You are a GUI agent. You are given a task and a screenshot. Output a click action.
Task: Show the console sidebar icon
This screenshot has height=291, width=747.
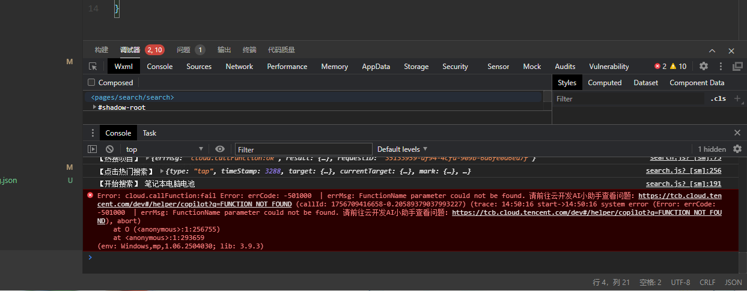coord(93,149)
